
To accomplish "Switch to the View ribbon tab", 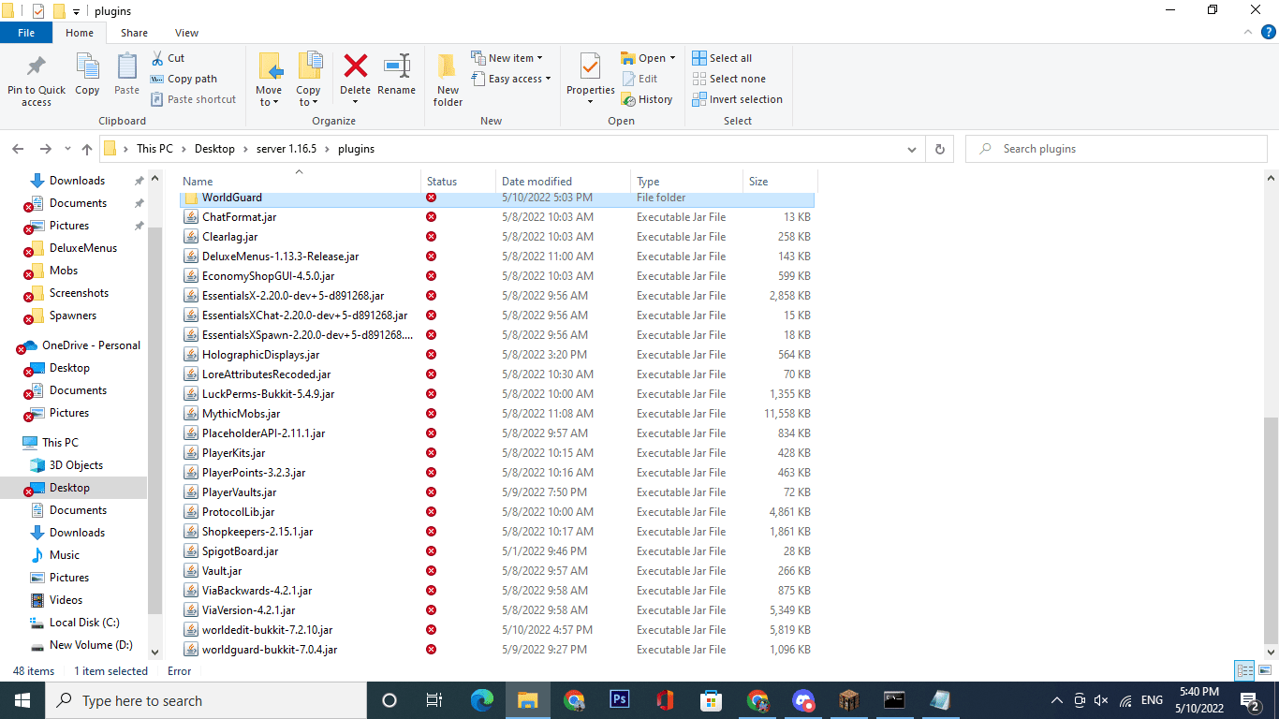I will (x=186, y=33).
